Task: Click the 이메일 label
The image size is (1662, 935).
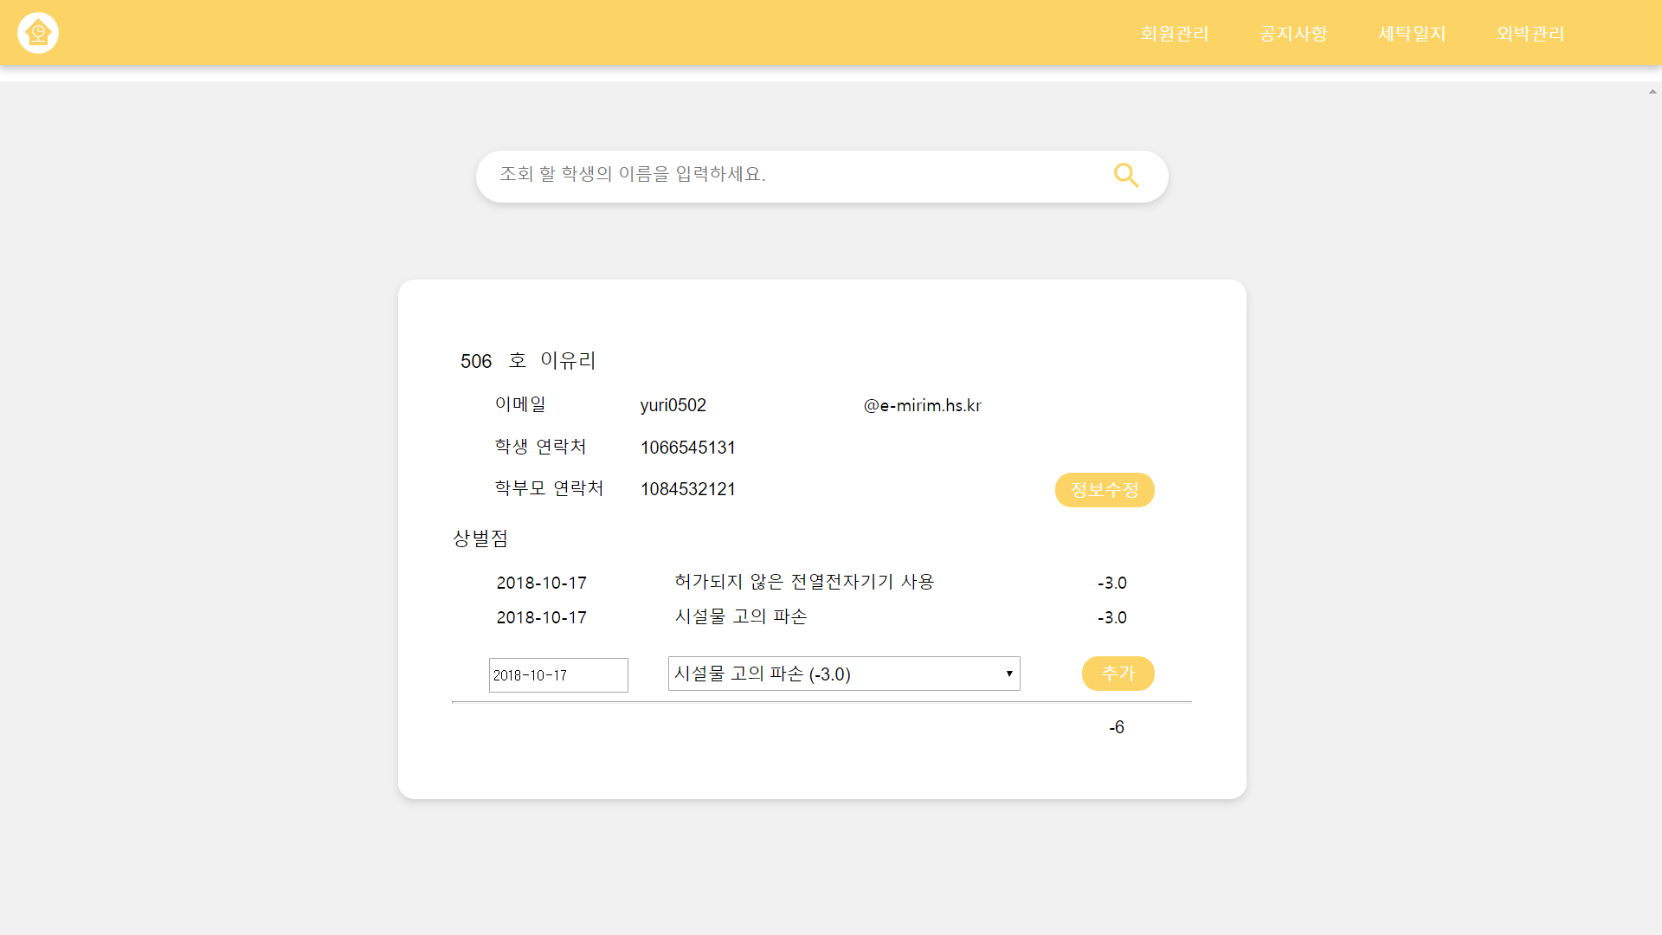Action: tap(520, 404)
